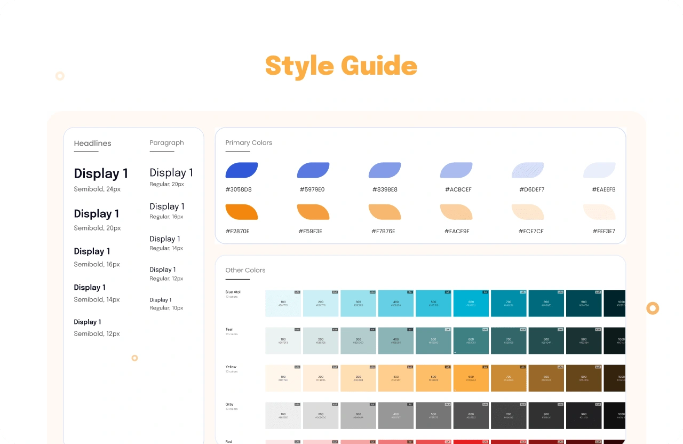Select the Gray 700 color tile
The image size is (683, 444).
pyautogui.click(x=509, y=415)
